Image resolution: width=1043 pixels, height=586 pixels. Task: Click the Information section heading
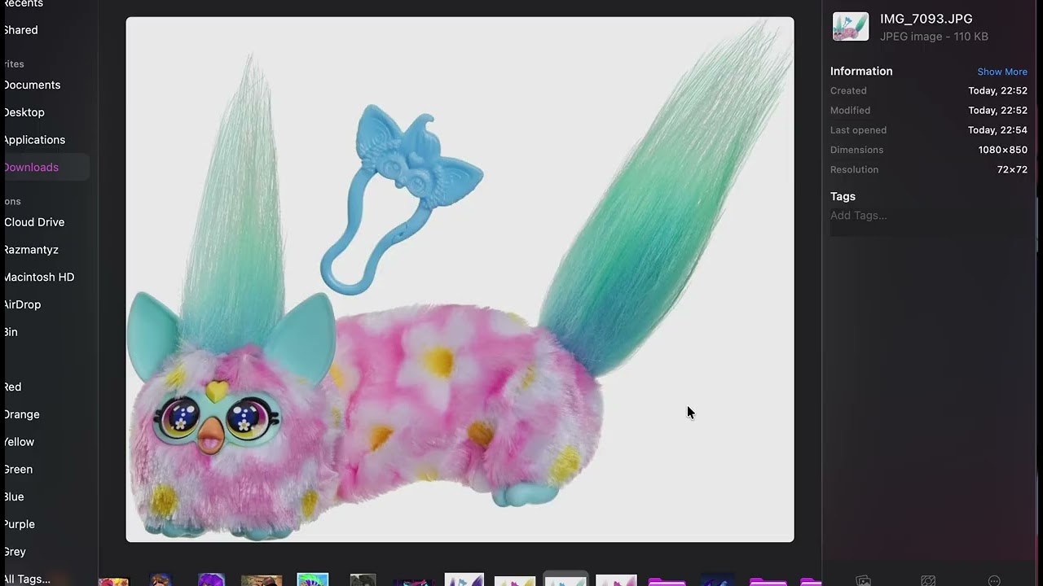(861, 71)
